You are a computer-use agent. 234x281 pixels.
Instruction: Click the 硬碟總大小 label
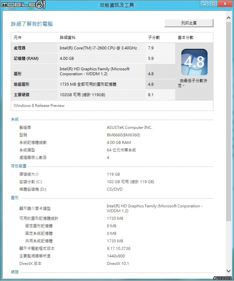pos(29,174)
